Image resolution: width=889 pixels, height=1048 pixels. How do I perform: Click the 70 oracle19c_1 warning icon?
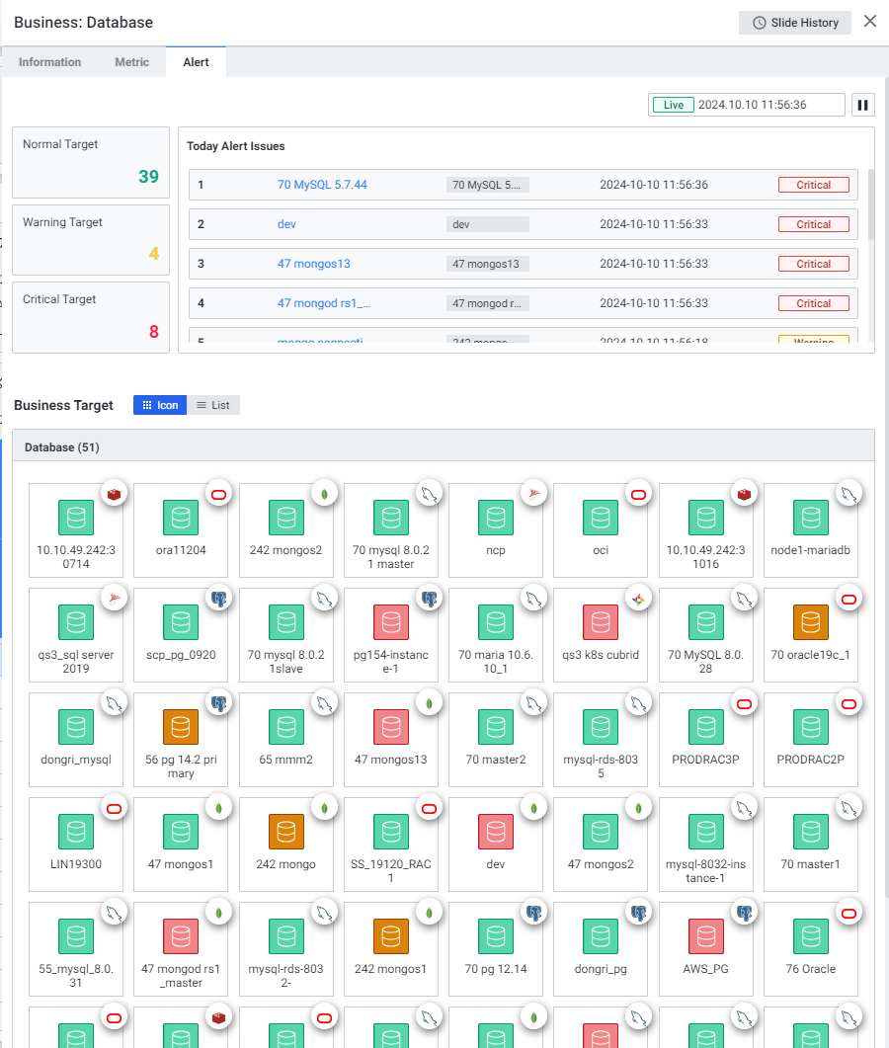[x=810, y=622]
